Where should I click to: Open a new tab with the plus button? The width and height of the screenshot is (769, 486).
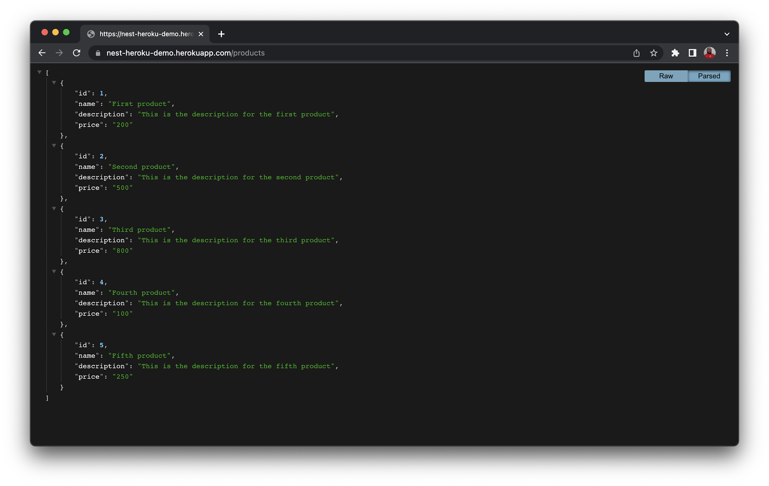(221, 34)
